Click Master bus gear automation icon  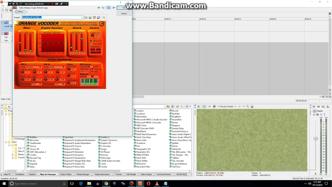point(317,115)
